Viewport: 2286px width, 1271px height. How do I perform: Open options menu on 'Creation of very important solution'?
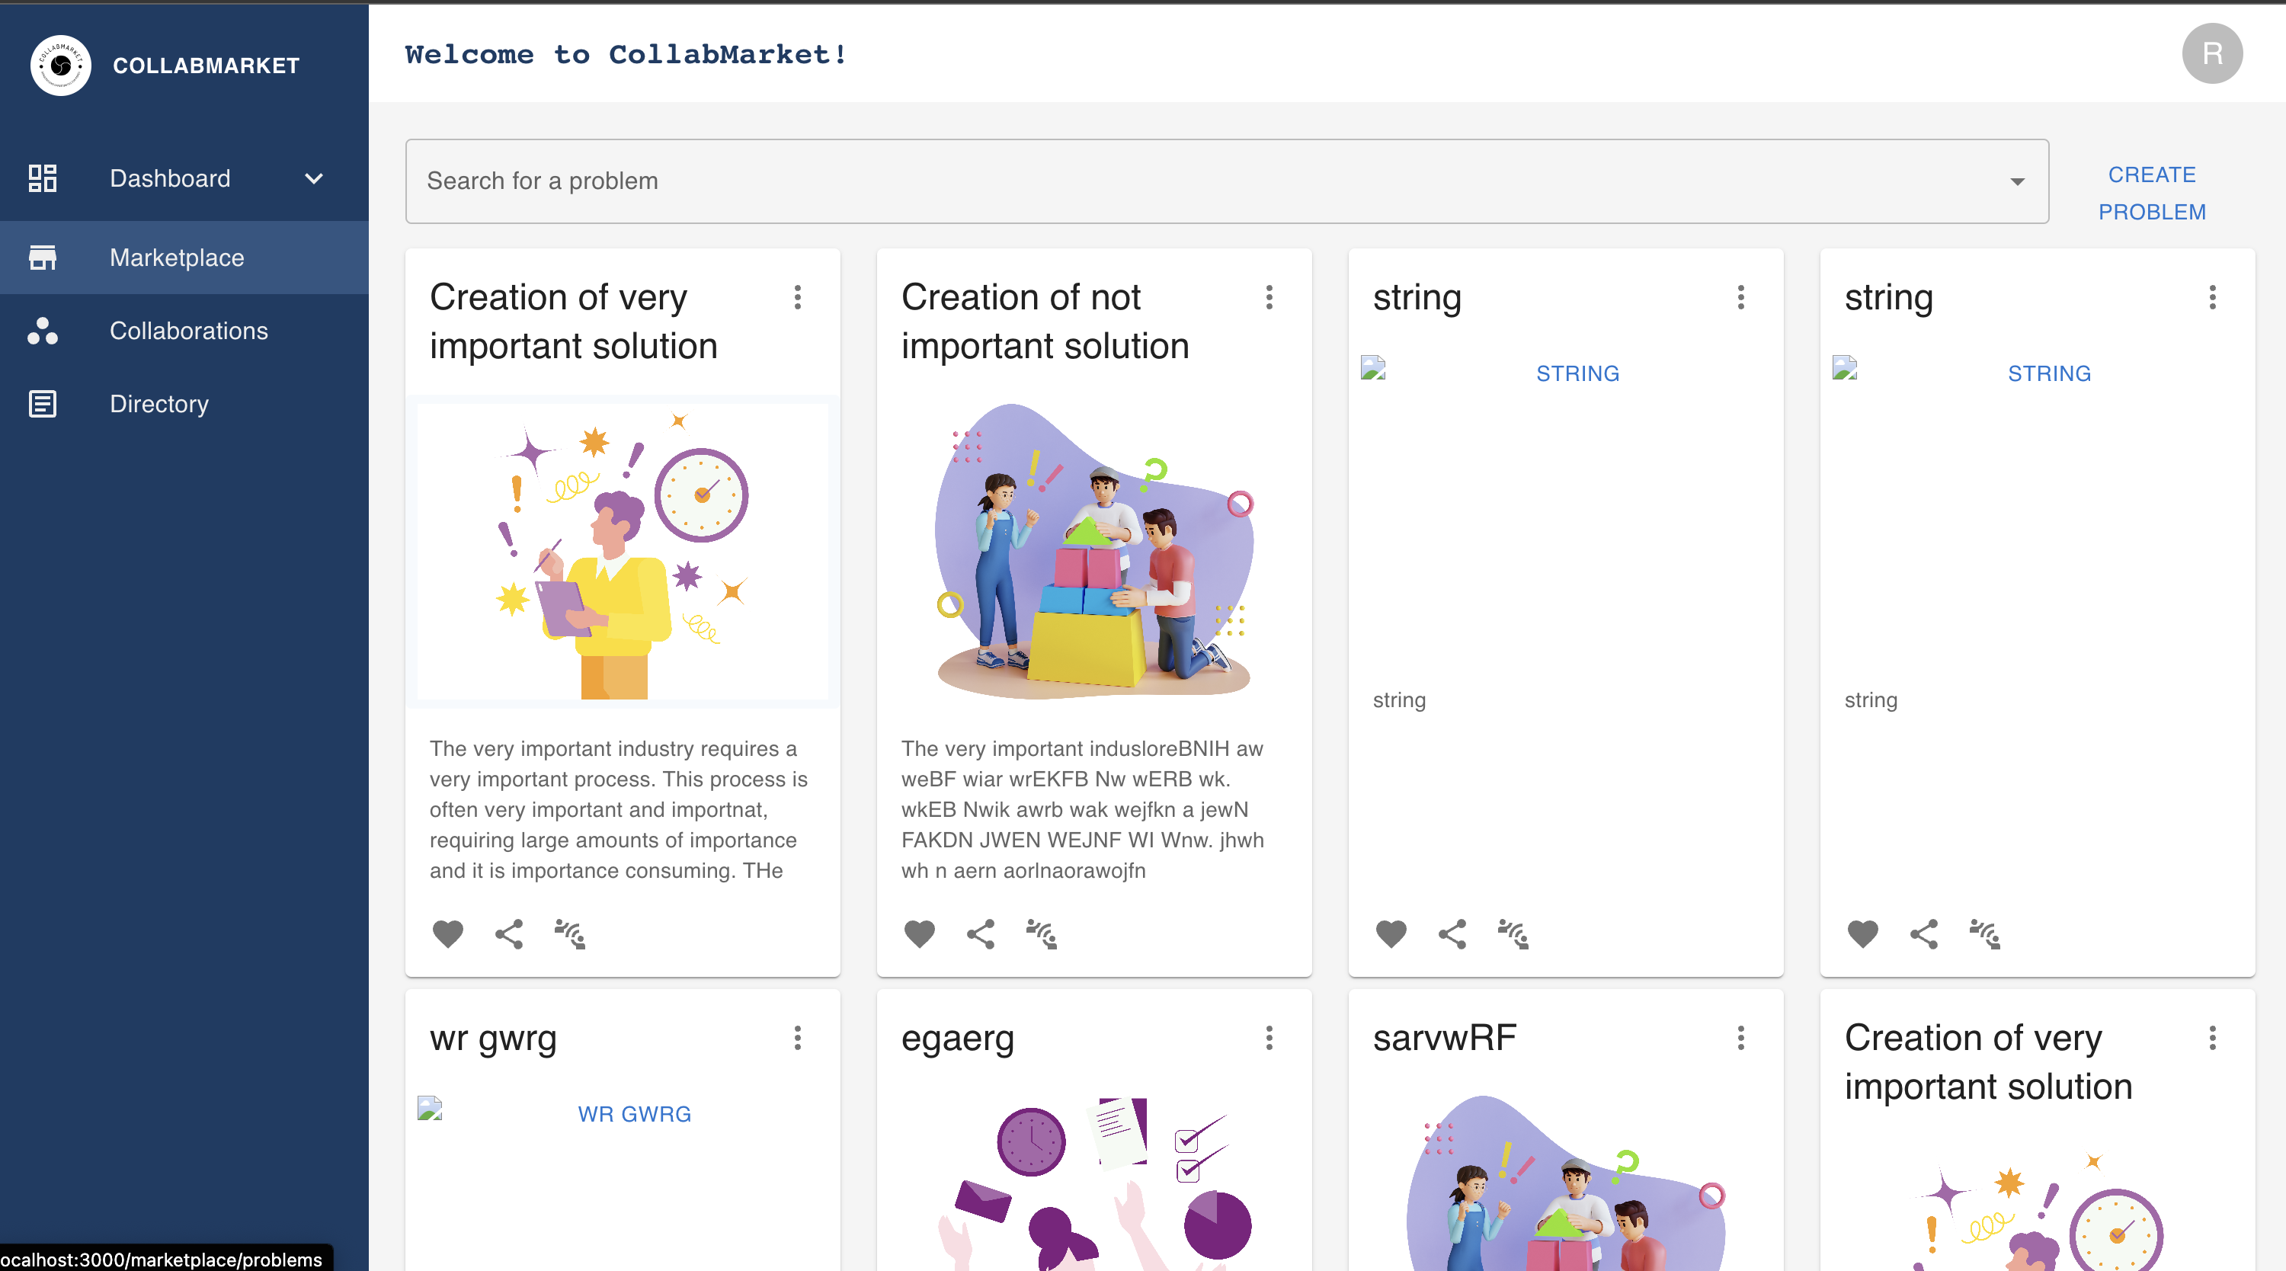(798, 297)
